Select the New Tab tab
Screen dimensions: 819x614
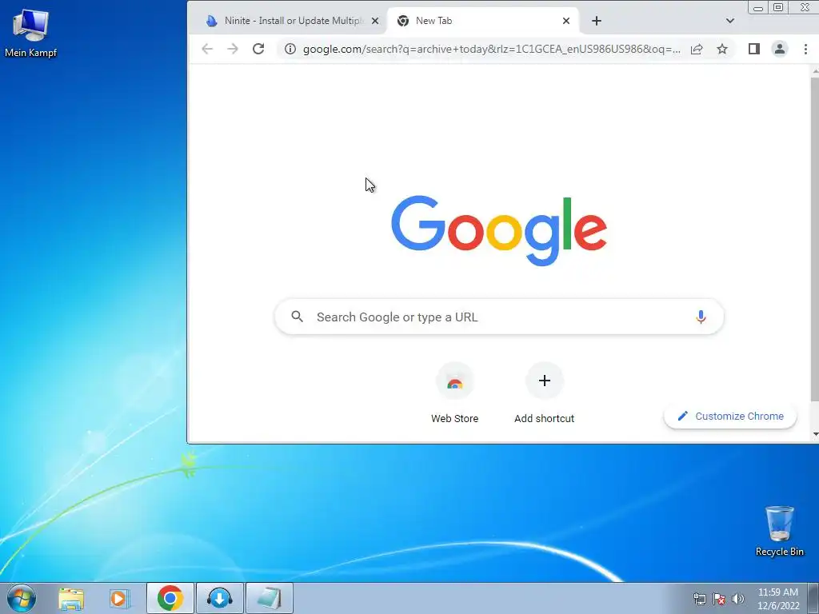tap(482, 21)
